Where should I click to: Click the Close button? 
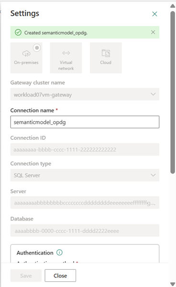point(60,276)
